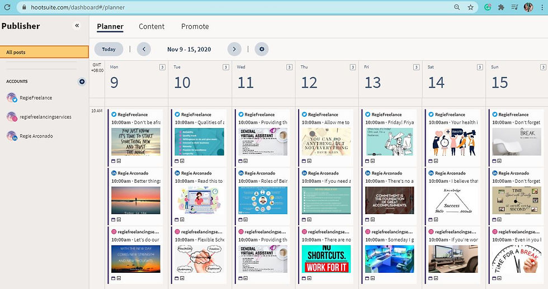
Task: Open Monday's sunset LinkedIn post thumbnail
Action: [x=135, y=200]
